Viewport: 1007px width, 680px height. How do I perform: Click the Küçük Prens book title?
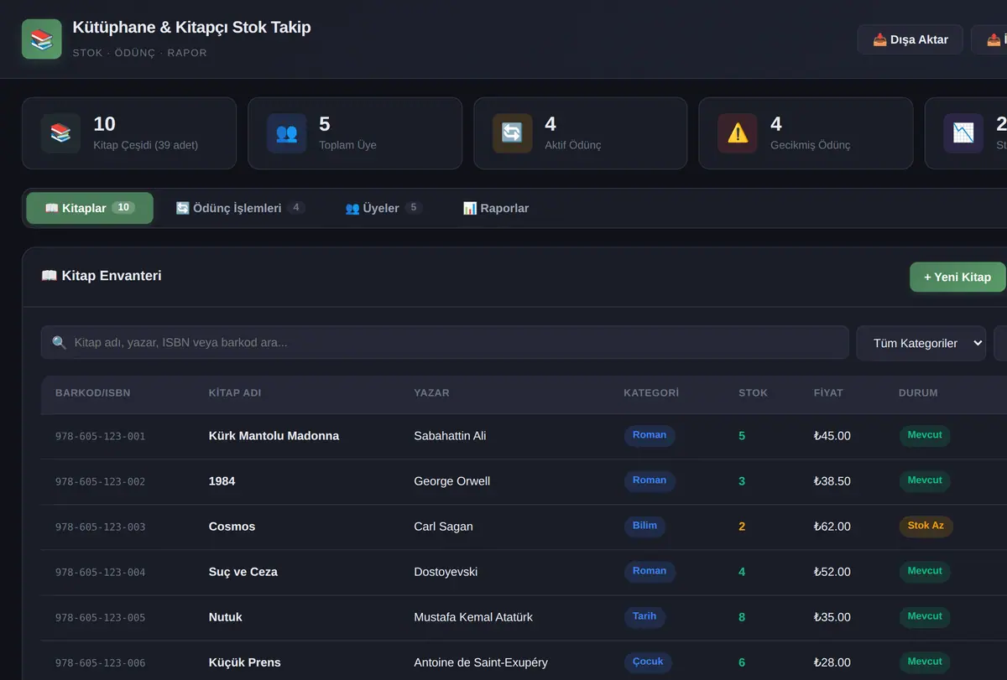245,662
